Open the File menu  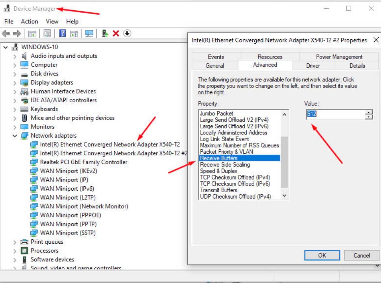pyautogui.click(x=9, y=22)
